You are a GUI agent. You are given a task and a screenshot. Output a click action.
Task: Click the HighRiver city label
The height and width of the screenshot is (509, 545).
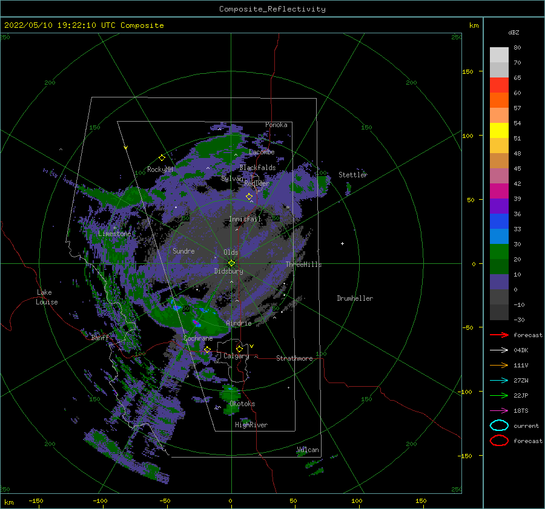(251, 425)
